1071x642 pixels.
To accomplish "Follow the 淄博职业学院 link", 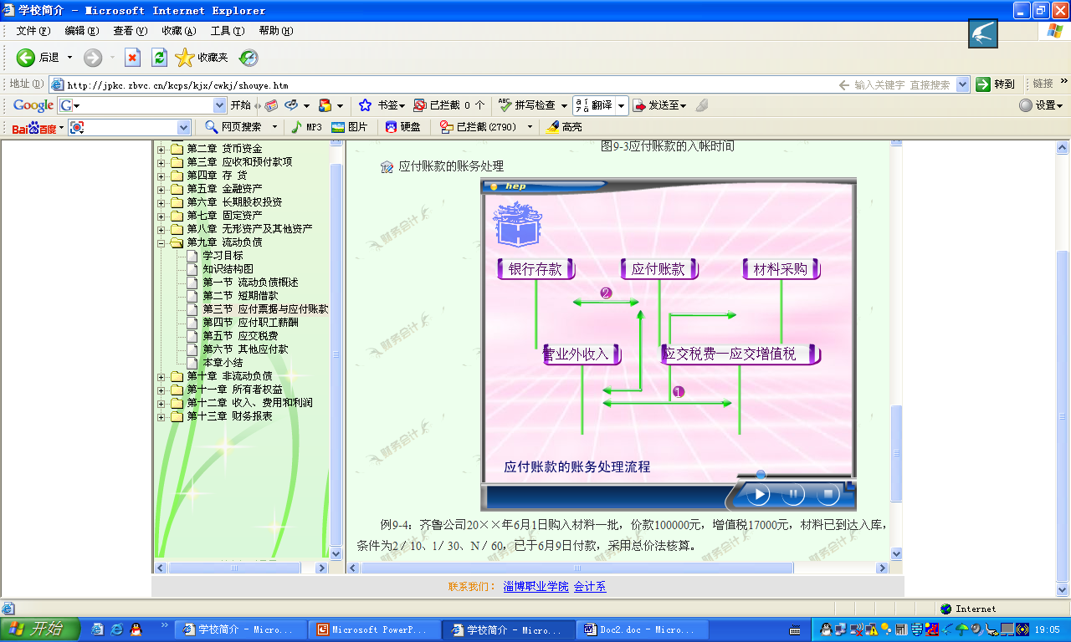I will (x=535, y=587).
